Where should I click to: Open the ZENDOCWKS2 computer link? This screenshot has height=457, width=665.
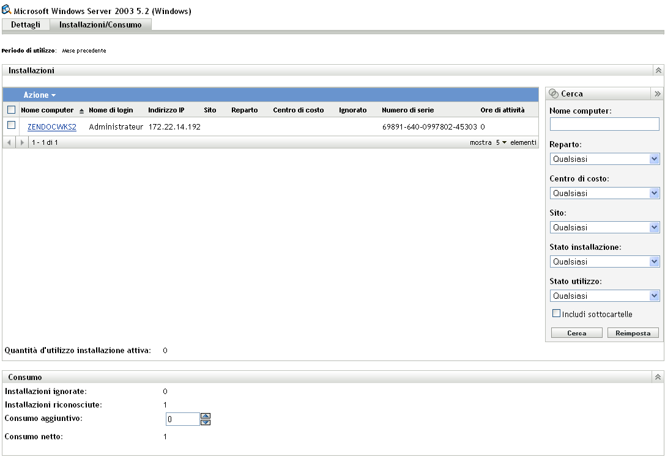tap(52, 126)
